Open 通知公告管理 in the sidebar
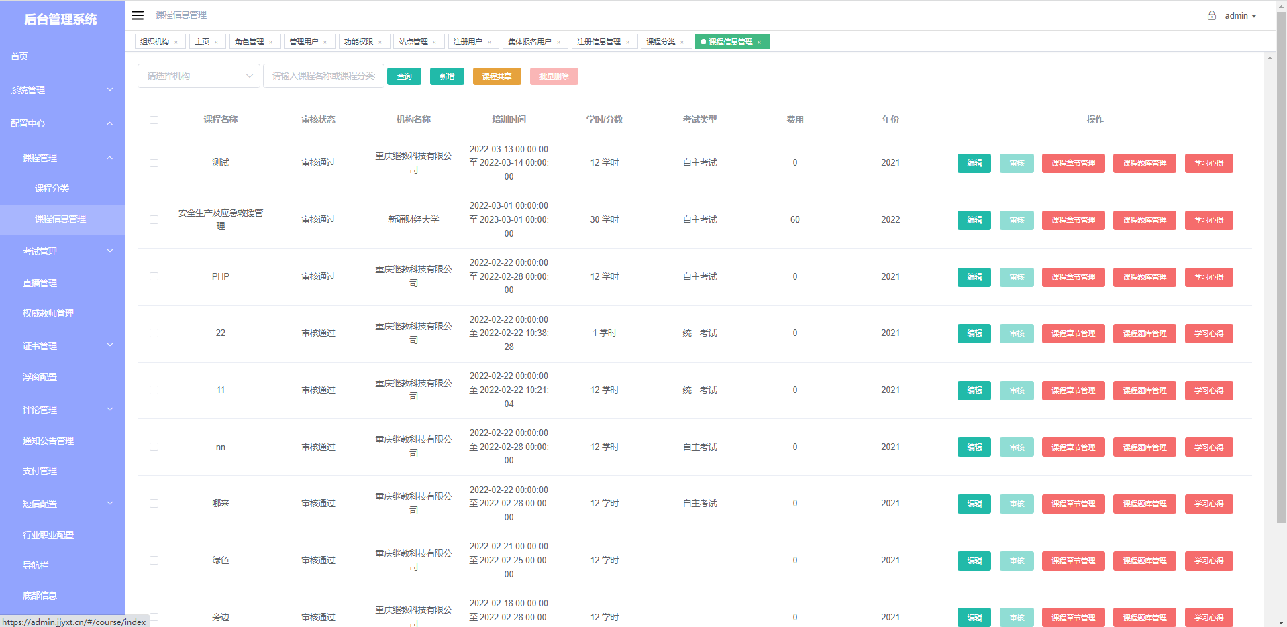Viewport: 1287px width, 627px height. [62, 441]
